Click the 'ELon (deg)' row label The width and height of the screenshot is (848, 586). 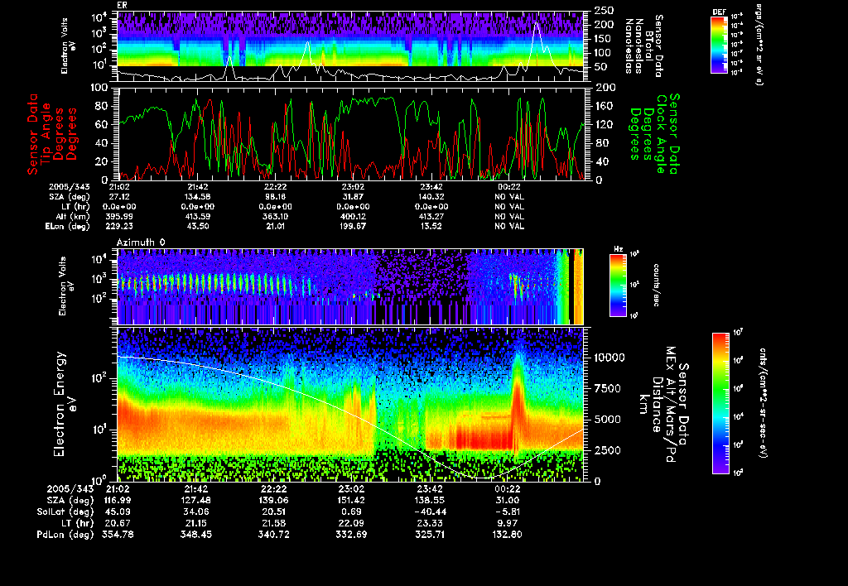(x=68, y=226)
